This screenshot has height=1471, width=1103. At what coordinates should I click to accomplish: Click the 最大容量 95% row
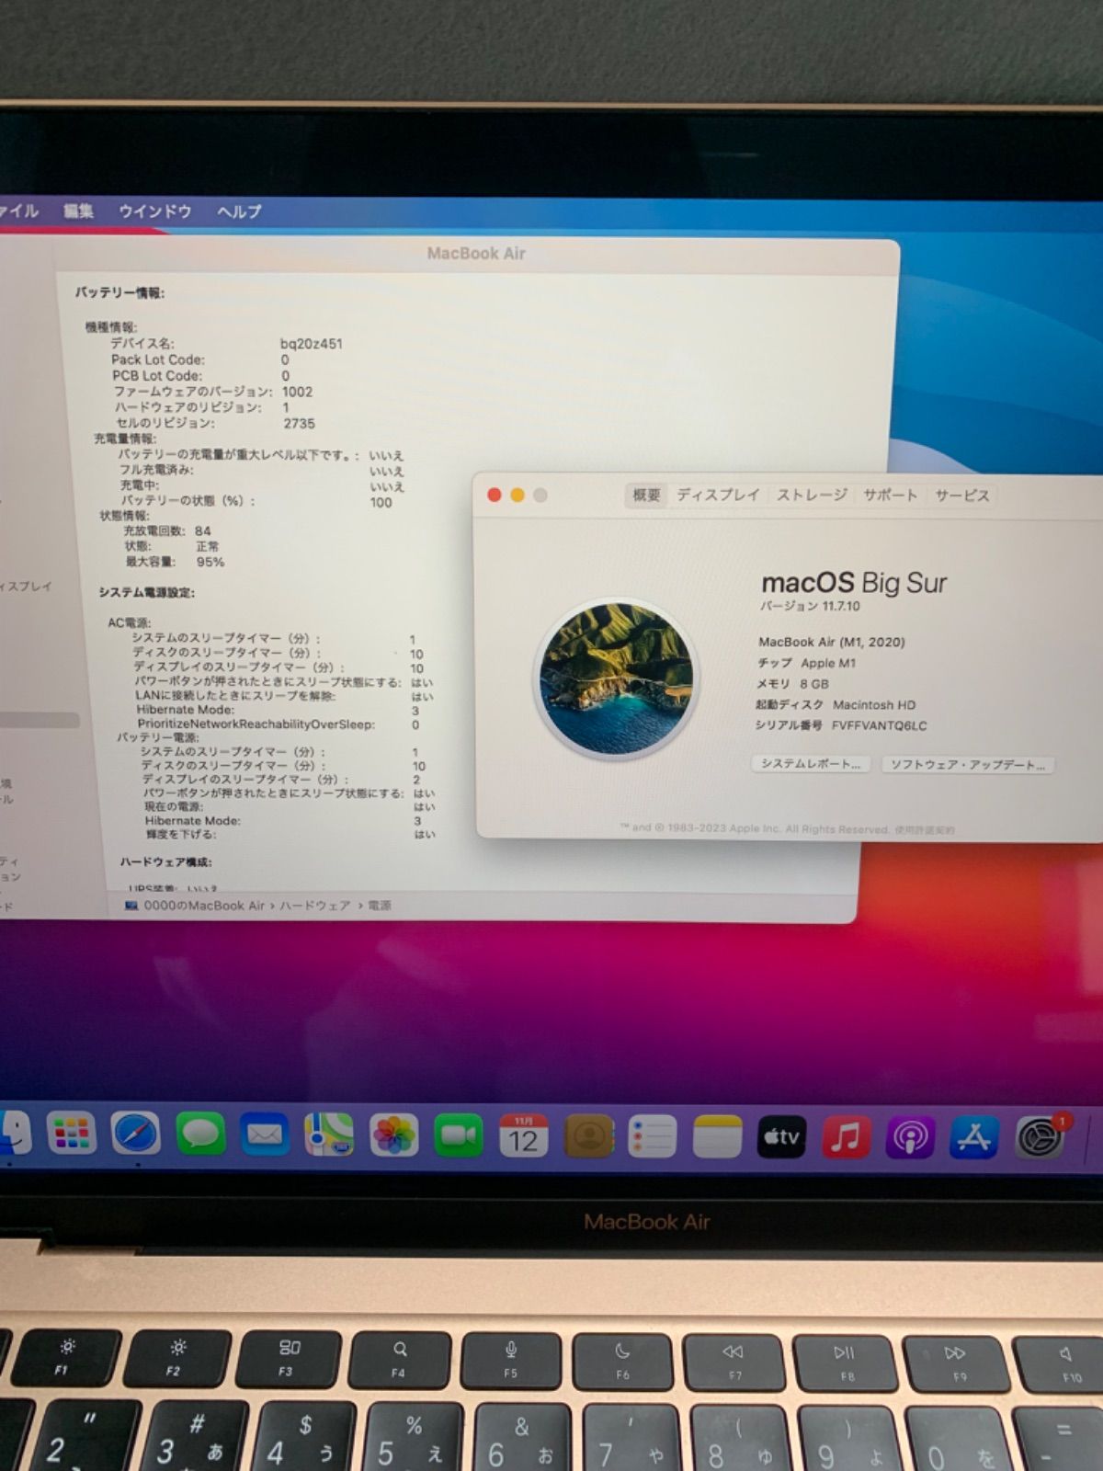point(175,562)
